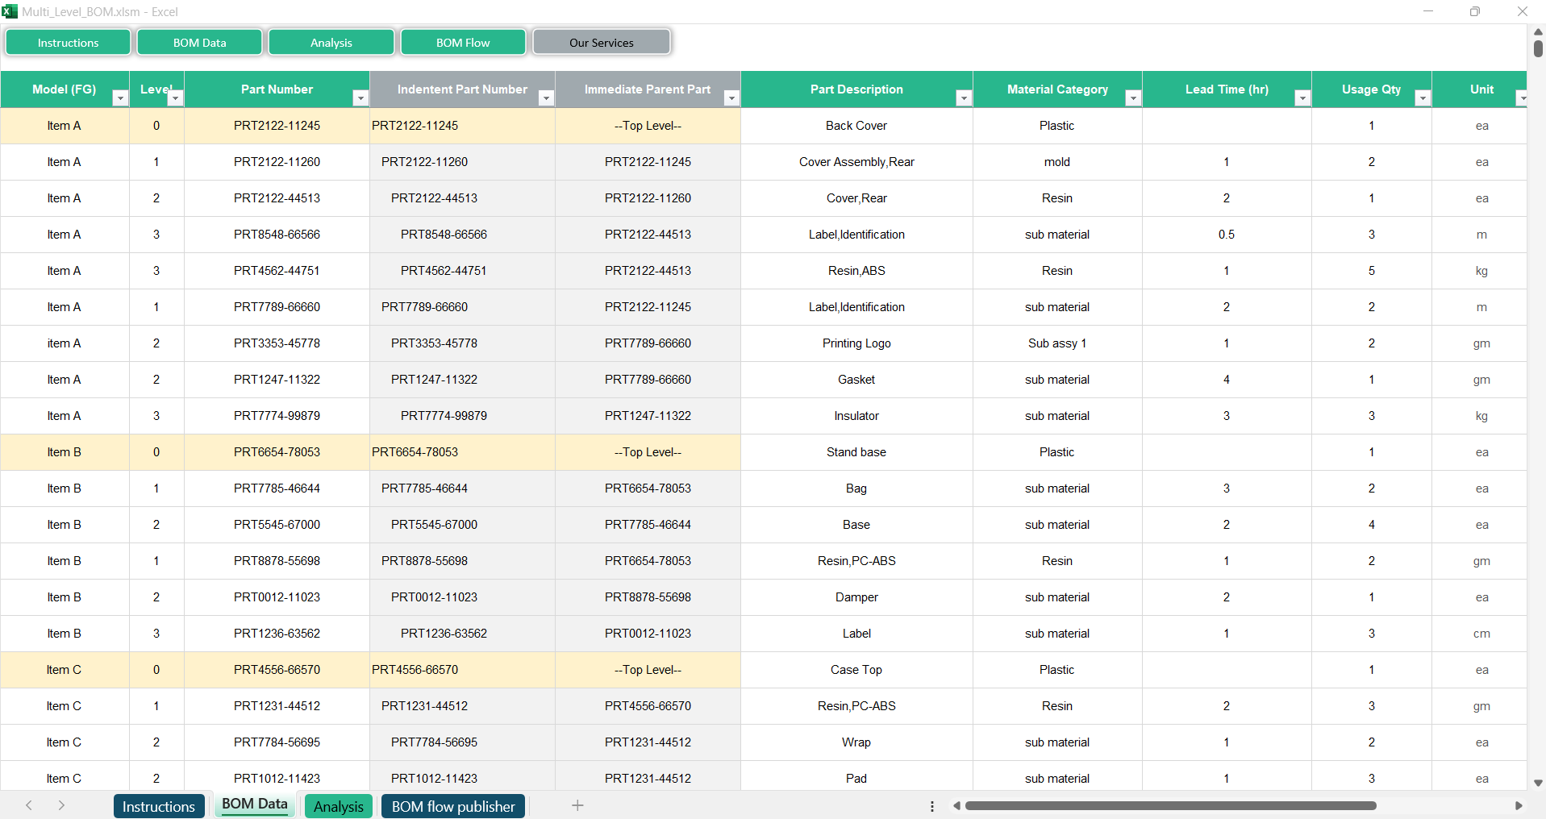Image resolution: width=1546 pixels, height=819 pixels.
Task: Click the sheet tab bar options dots
Action: tap(931, 806)
